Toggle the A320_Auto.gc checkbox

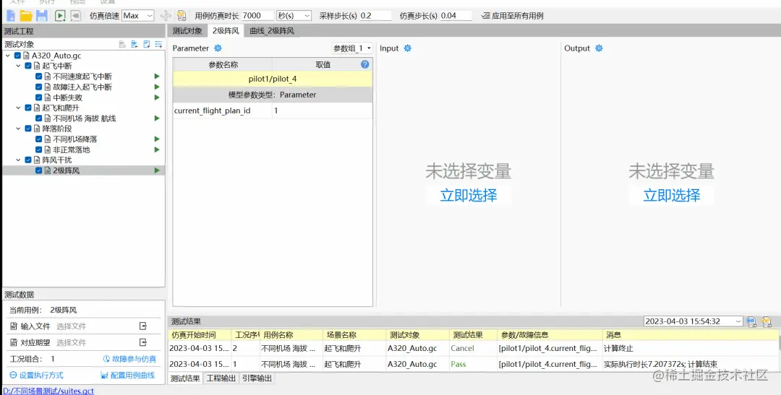coord(18,56)
